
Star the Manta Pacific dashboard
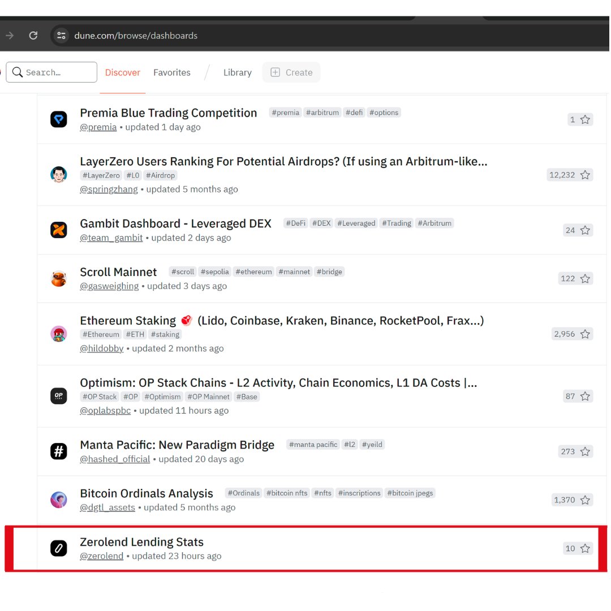(585, 451)
